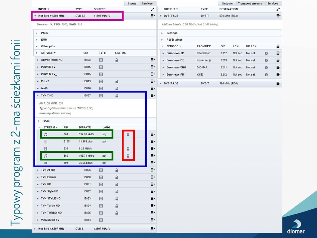317x238 pixels.
Task: Open the menu for audio stream PID 861
Action: tap(153, 134)
